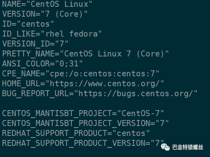Click the WeChat logo icon in the watermark
The image size is (210, 157).
[165, 147]
